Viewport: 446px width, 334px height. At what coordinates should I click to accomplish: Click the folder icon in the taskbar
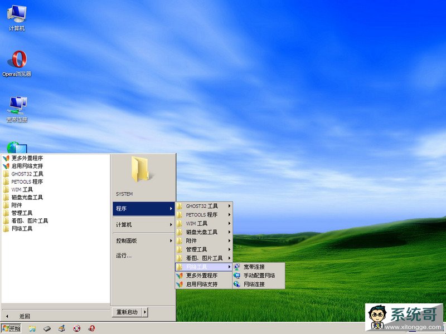click(x=32, y=328)
